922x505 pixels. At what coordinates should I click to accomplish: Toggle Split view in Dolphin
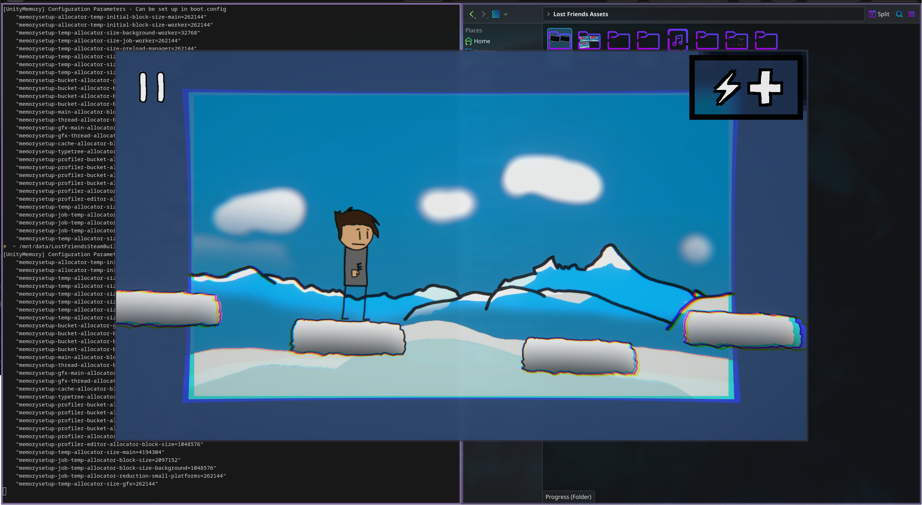point(879,14)
